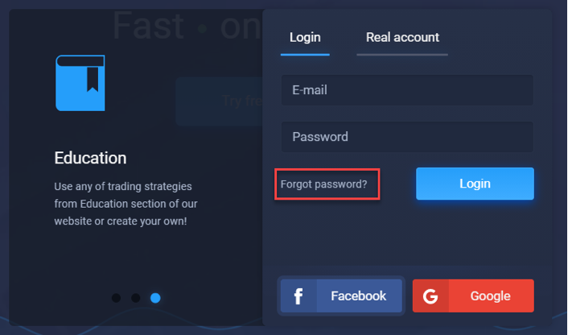The height and width of the screenshot is (335, 568).
Task: Select the active blue carousel dot
Action: pyautogui.click(x=155, y=298)
